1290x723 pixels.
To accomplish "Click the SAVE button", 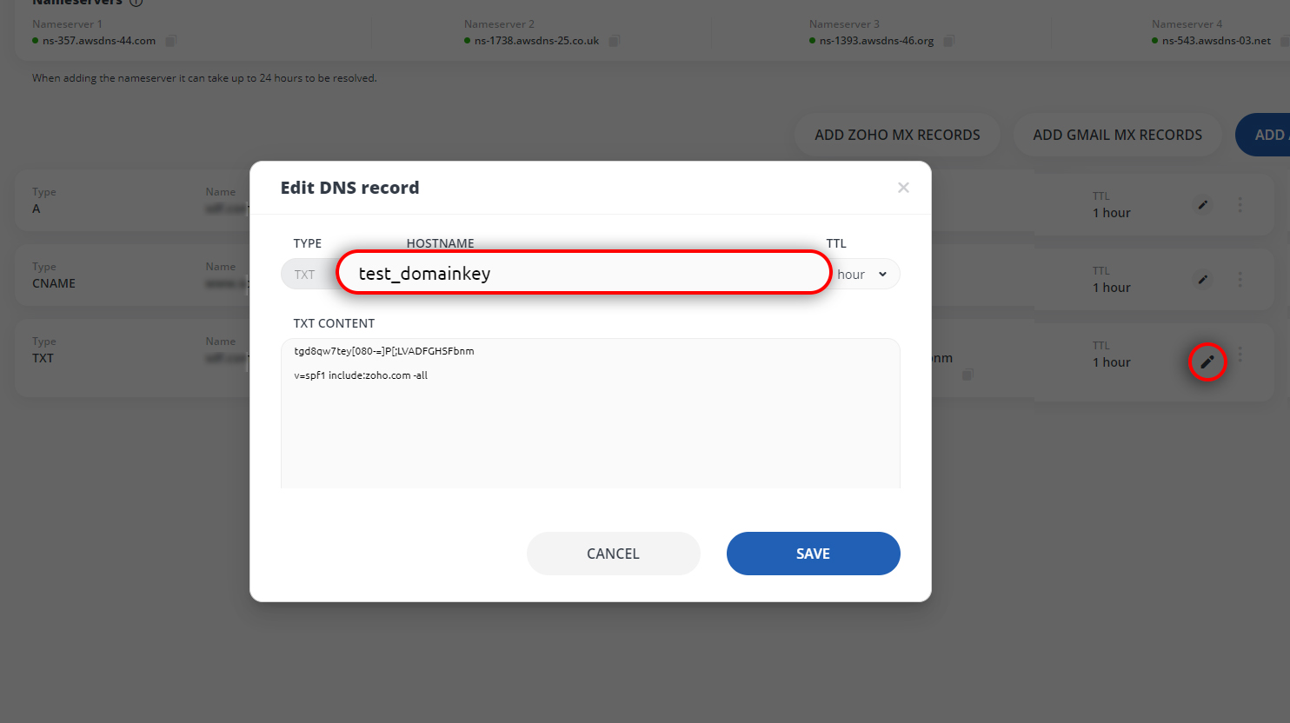I will click(814, 554).
